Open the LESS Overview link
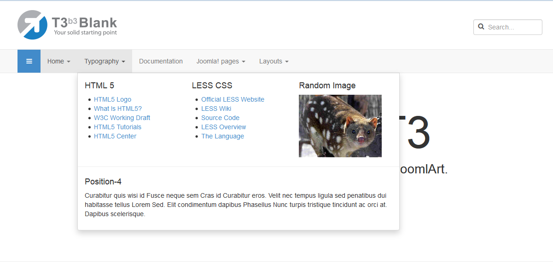The width and height of the screenshot is (553, 275). click(x=223, y=127)
